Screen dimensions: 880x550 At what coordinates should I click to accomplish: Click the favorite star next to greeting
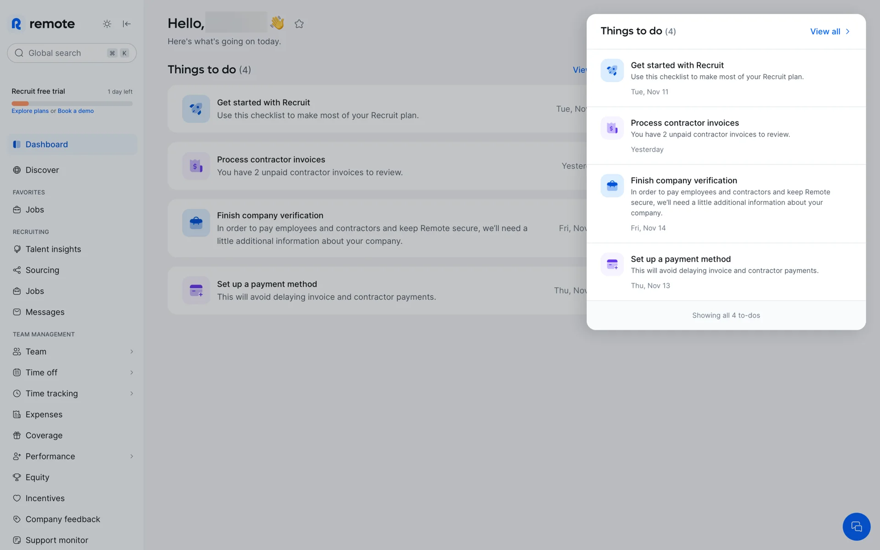click(299, 24)
